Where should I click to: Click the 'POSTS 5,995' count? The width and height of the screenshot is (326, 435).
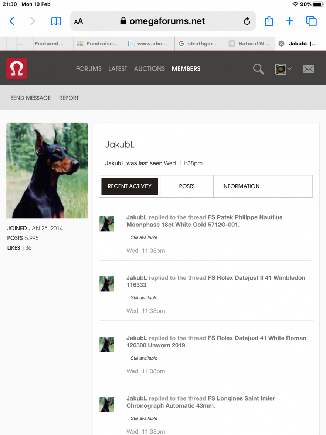tap(23, 238)
